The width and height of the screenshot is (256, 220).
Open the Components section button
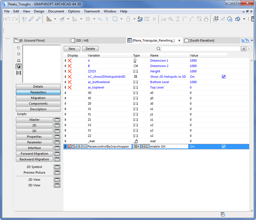click(38, 103)
